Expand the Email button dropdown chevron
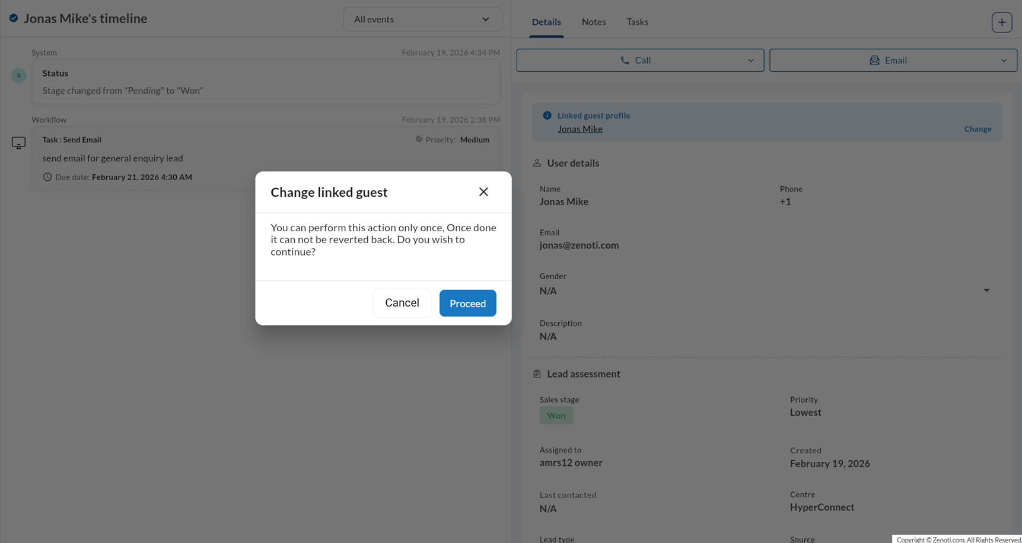Image resolution: width=1022 pixels, height=543 pixels. (x=1004, y=60)
